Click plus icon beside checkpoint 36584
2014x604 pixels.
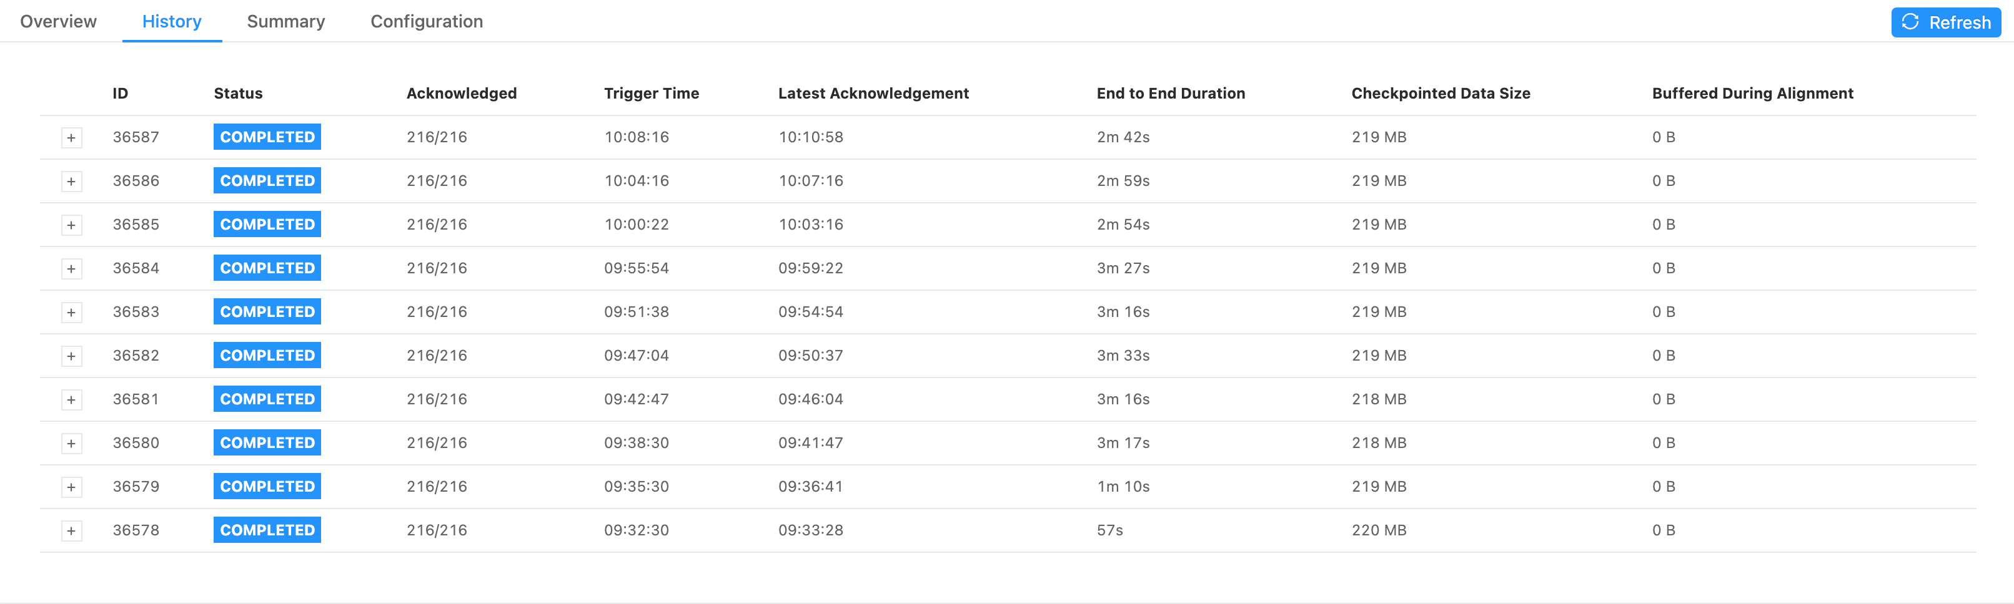point(71,270)
